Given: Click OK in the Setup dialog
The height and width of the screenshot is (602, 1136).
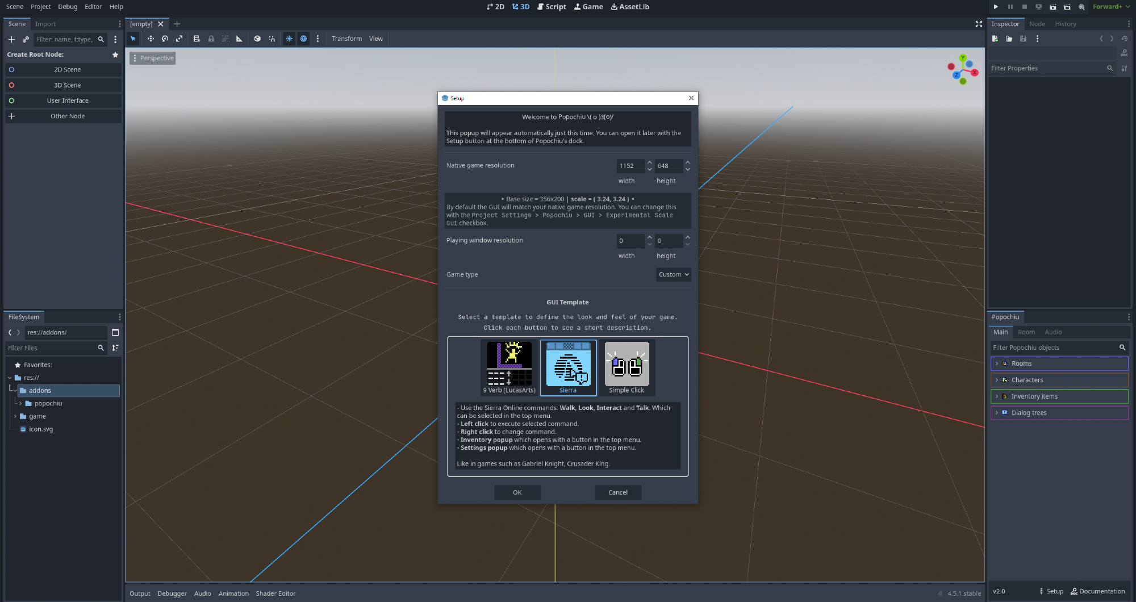Looking at the screenshot, I should point(517,492).
